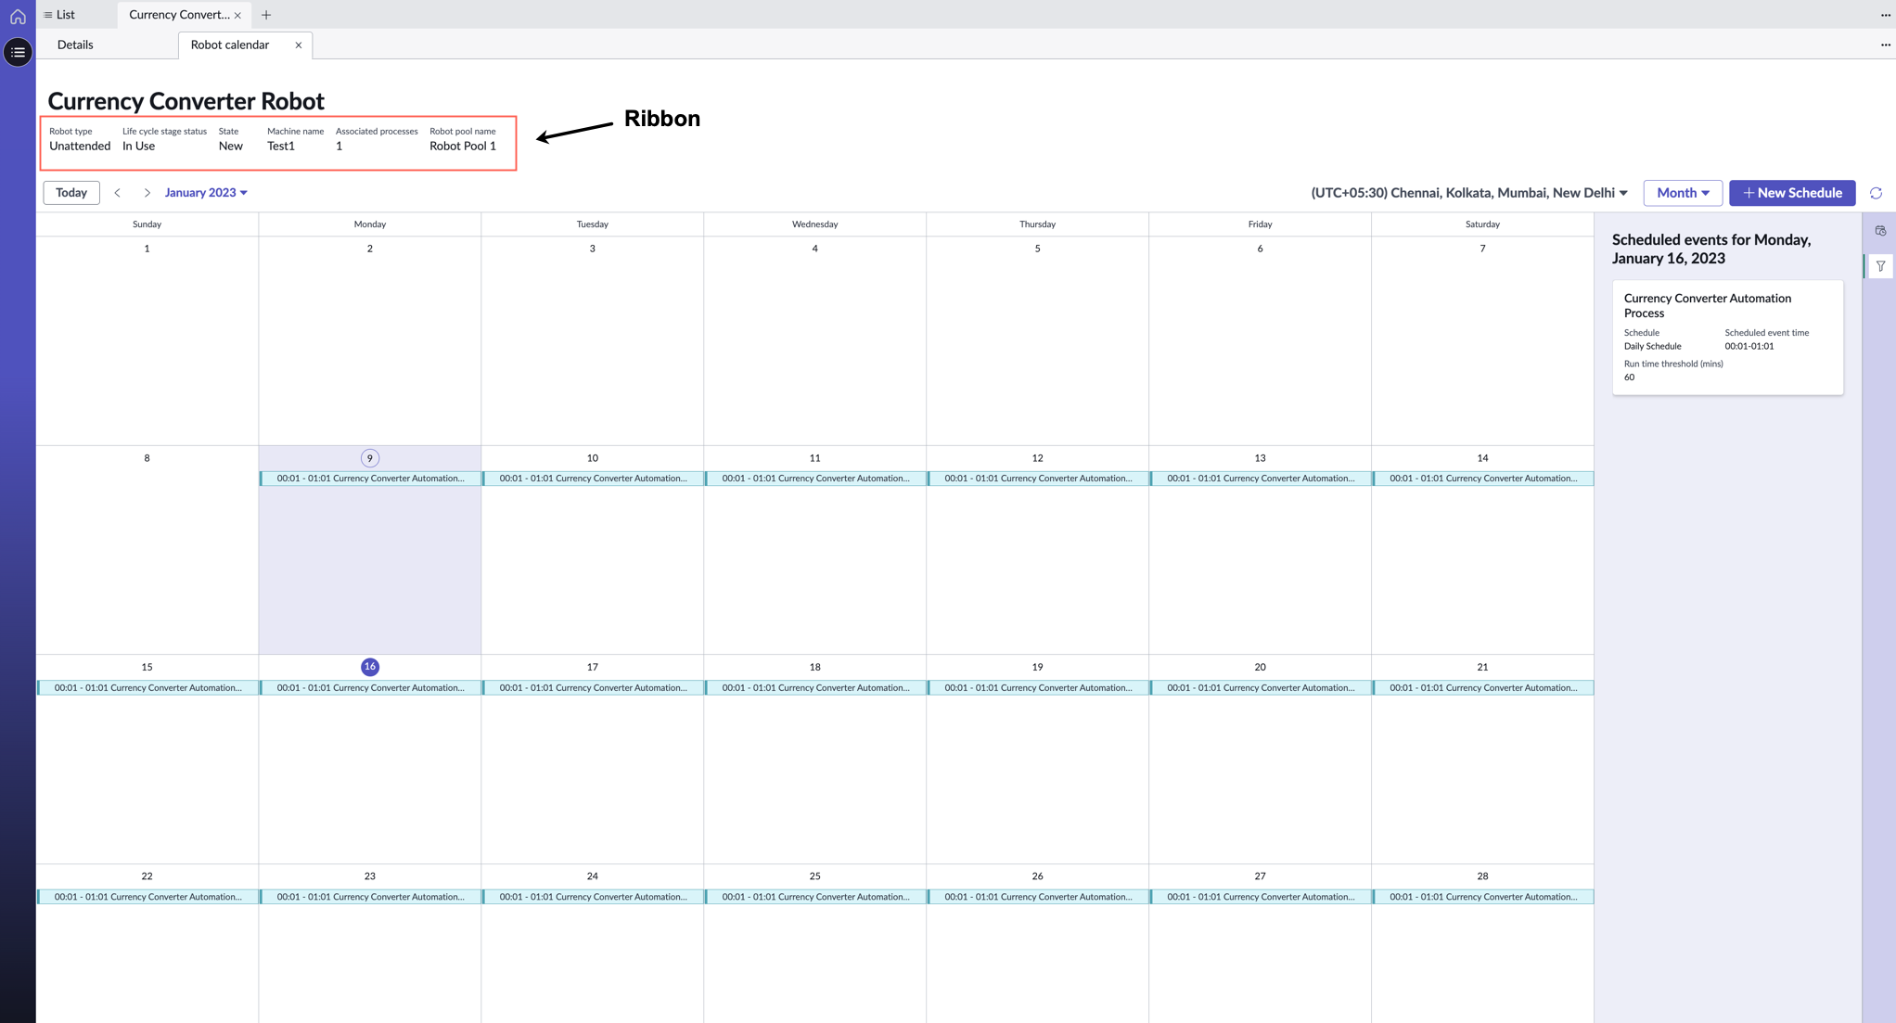Click the Wednesday column header
This screenshot has width=1896, height=1023.
coord(815,224)
